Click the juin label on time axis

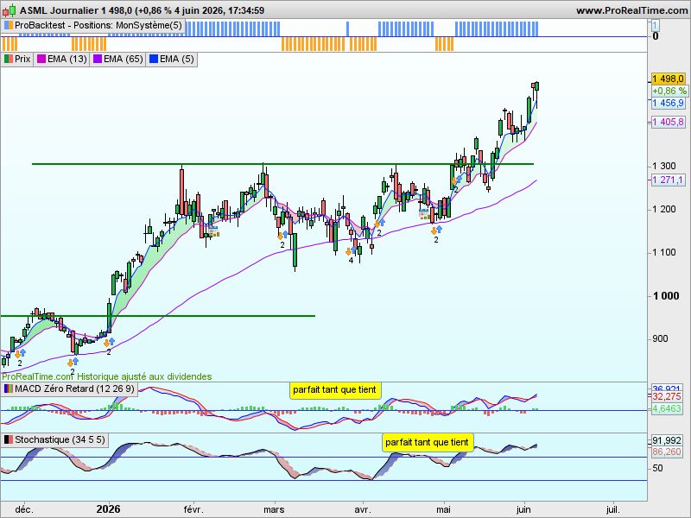[523, 510]
